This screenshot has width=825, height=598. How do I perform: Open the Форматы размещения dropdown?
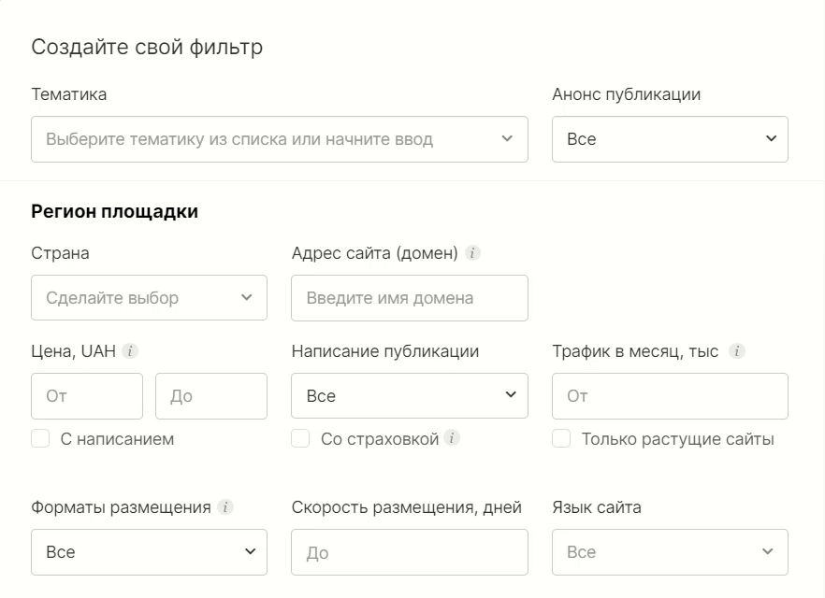pyautogui.click(x=150, y=552)
